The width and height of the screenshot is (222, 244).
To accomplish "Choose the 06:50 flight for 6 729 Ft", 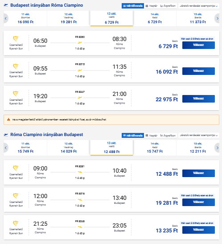I will point(198,45).
